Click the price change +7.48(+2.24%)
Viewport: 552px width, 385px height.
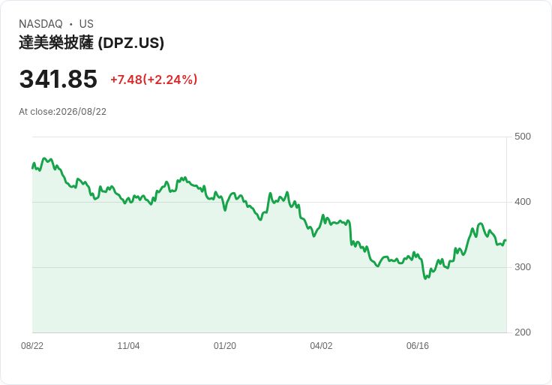pos(154,80)
